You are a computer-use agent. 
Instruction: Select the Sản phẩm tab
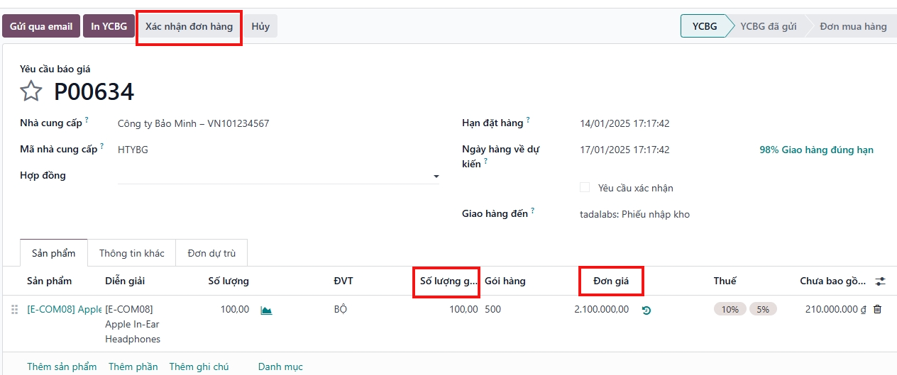53,253
